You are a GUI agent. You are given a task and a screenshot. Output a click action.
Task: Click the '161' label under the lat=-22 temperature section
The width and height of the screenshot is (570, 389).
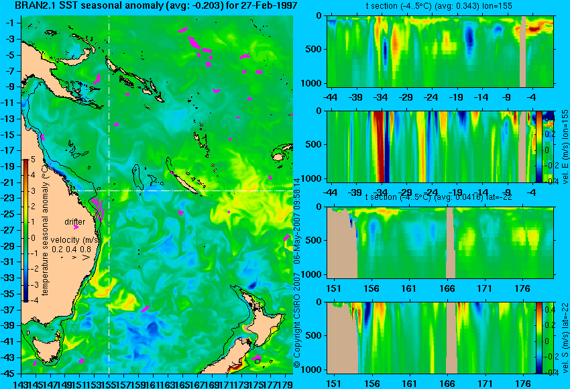(x=409, y=288)
